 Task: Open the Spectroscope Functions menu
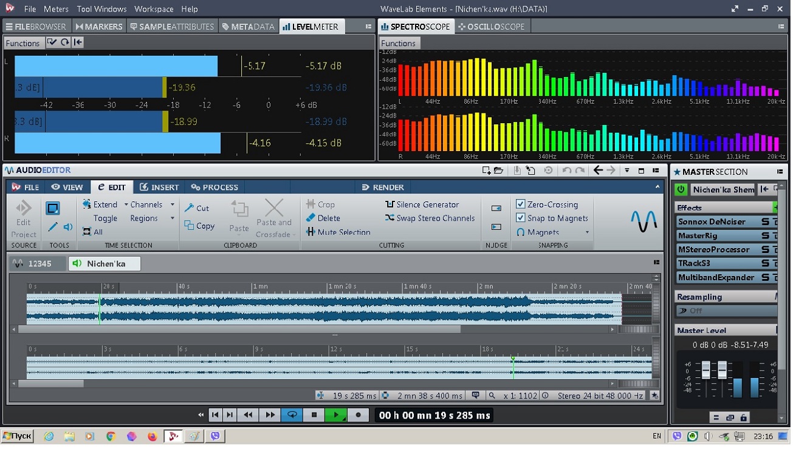399,43
